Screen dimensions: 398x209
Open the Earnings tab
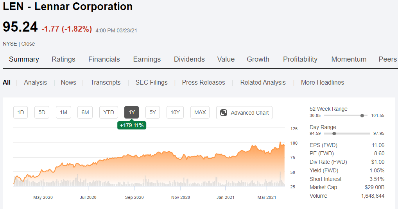click(x=147, y=59)
